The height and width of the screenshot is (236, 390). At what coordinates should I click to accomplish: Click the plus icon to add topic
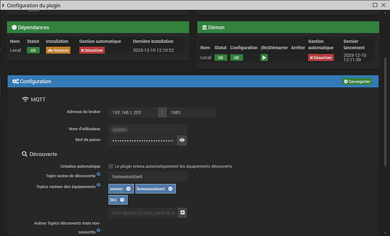[x=183, y=213]
